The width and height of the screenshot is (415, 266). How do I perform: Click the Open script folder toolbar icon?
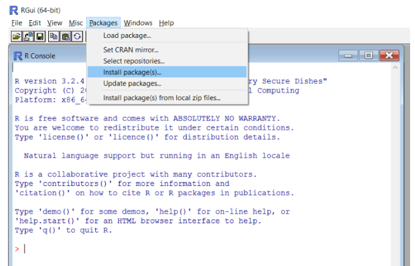[x=17, y=37]
